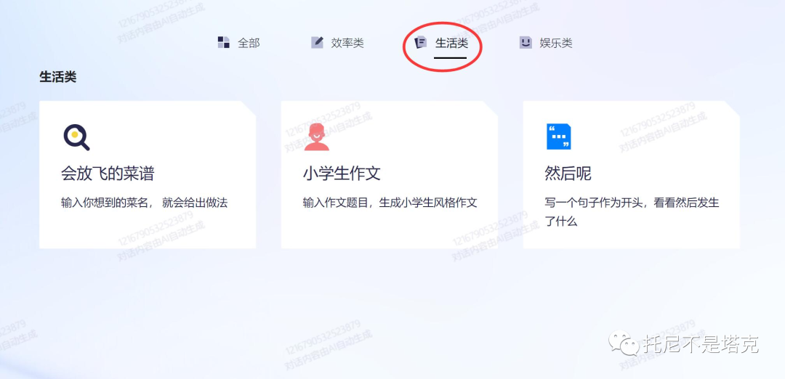Click the description 写一个句子作为开头
Screen dimensions: 785x379
(632, 203)
